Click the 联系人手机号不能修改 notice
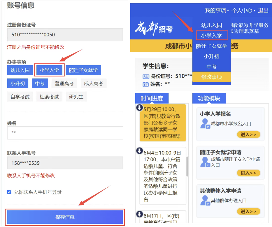This screenshot has width=272, height=227. coord(31,175)
